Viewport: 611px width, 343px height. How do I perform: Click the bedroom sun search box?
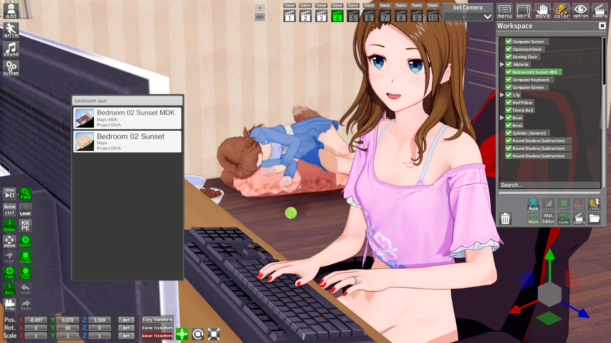pos(127,101)
